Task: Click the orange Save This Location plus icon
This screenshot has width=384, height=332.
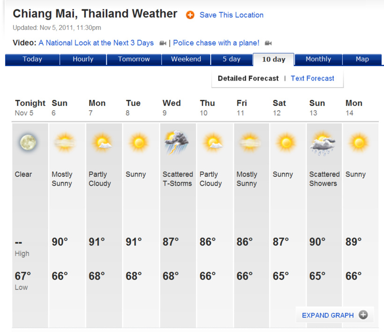Action: click(x=190, y=15)
